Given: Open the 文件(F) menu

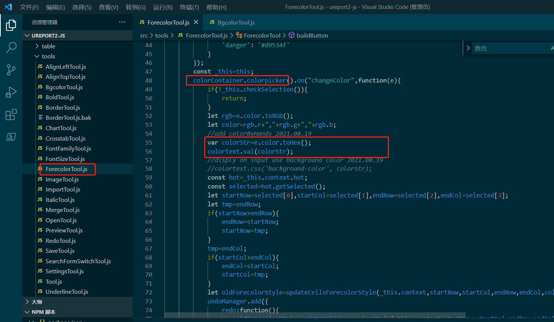Looking at the screenshot, I should 29,7.
